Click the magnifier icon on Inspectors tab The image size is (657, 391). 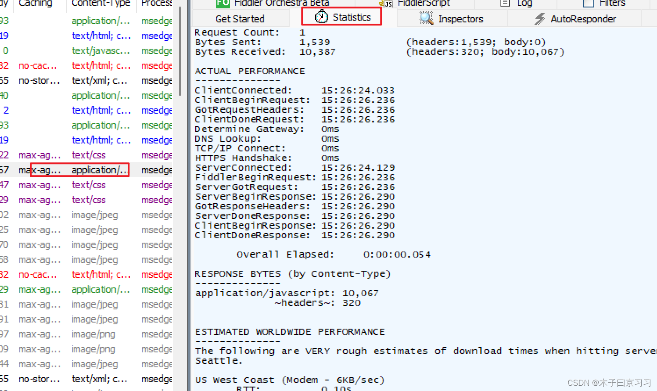click(426, 18)
